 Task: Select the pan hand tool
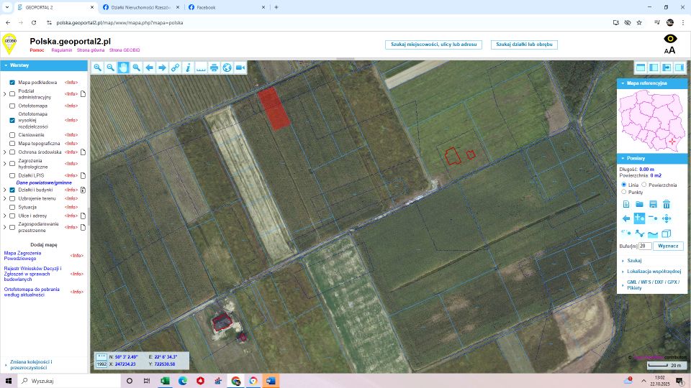[123, 68]
